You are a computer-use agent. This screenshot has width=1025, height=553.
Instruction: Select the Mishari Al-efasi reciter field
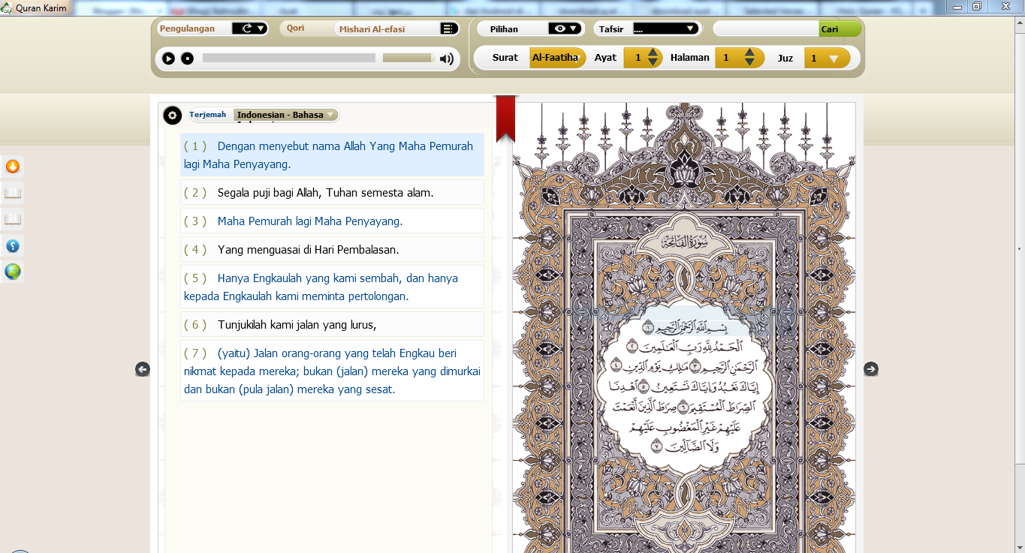tap(387, 29)
